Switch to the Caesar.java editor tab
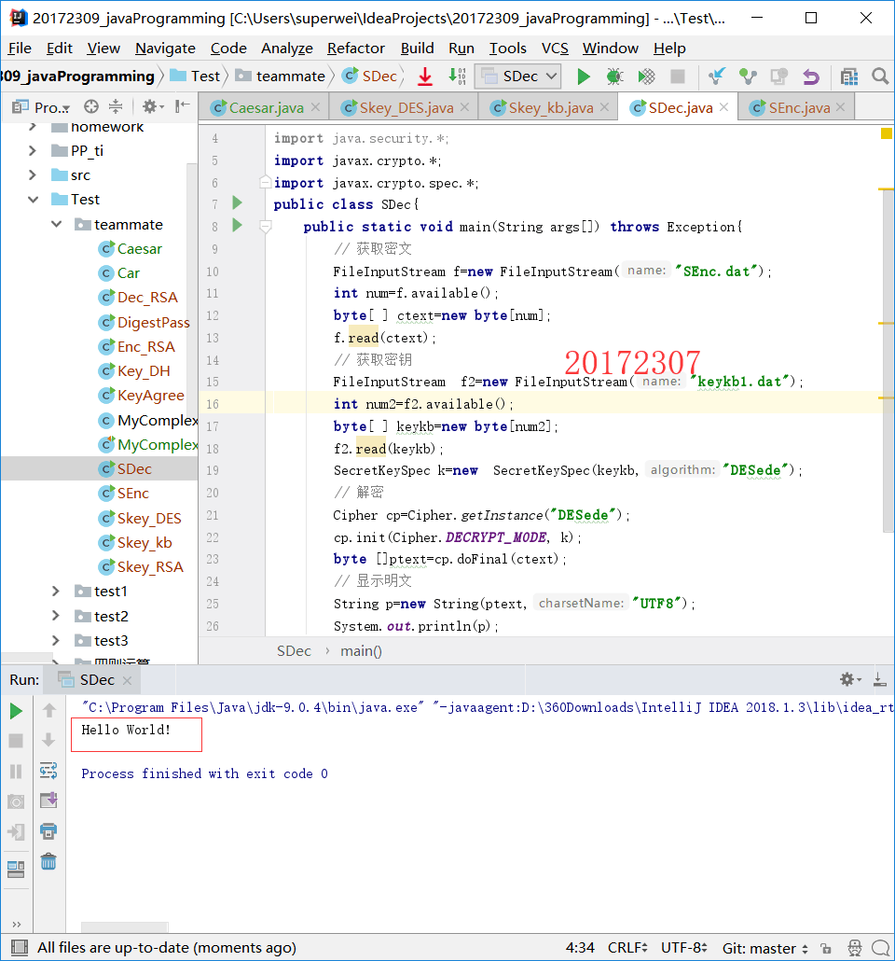This screenshot has height=961, width=895. 266,108
